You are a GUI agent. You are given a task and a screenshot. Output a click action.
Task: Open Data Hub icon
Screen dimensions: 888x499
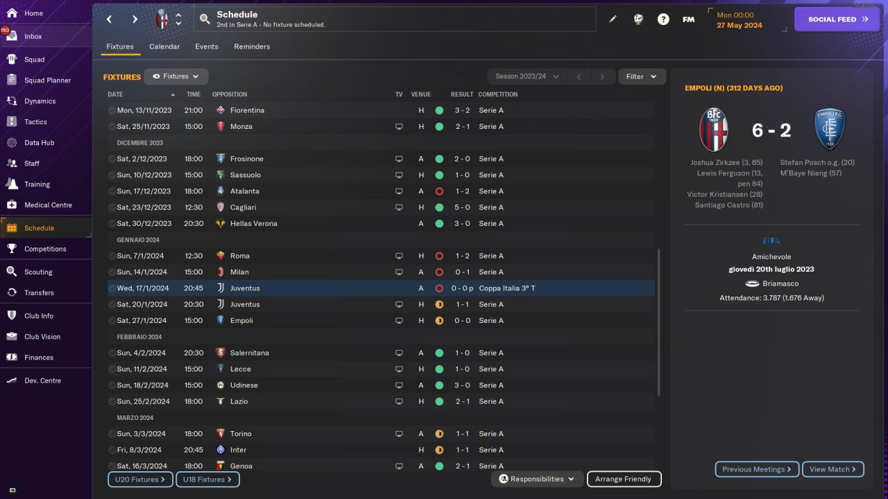tap(12, 143)
